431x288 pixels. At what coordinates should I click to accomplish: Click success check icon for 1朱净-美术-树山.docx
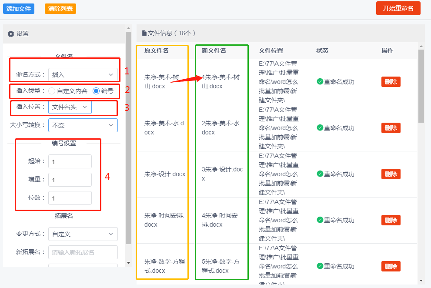[x=320, y=82]
